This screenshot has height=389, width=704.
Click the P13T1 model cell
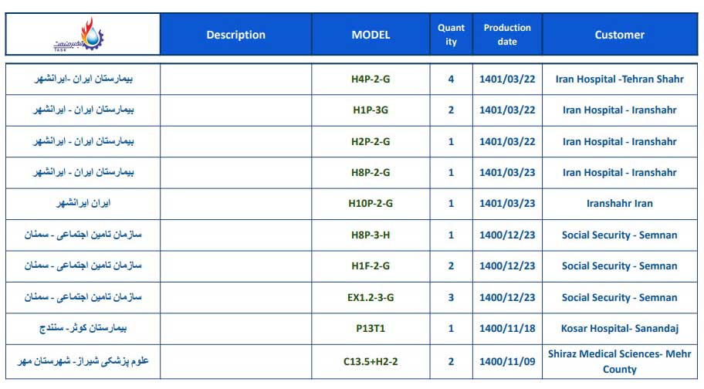click(x=371, y=329)
